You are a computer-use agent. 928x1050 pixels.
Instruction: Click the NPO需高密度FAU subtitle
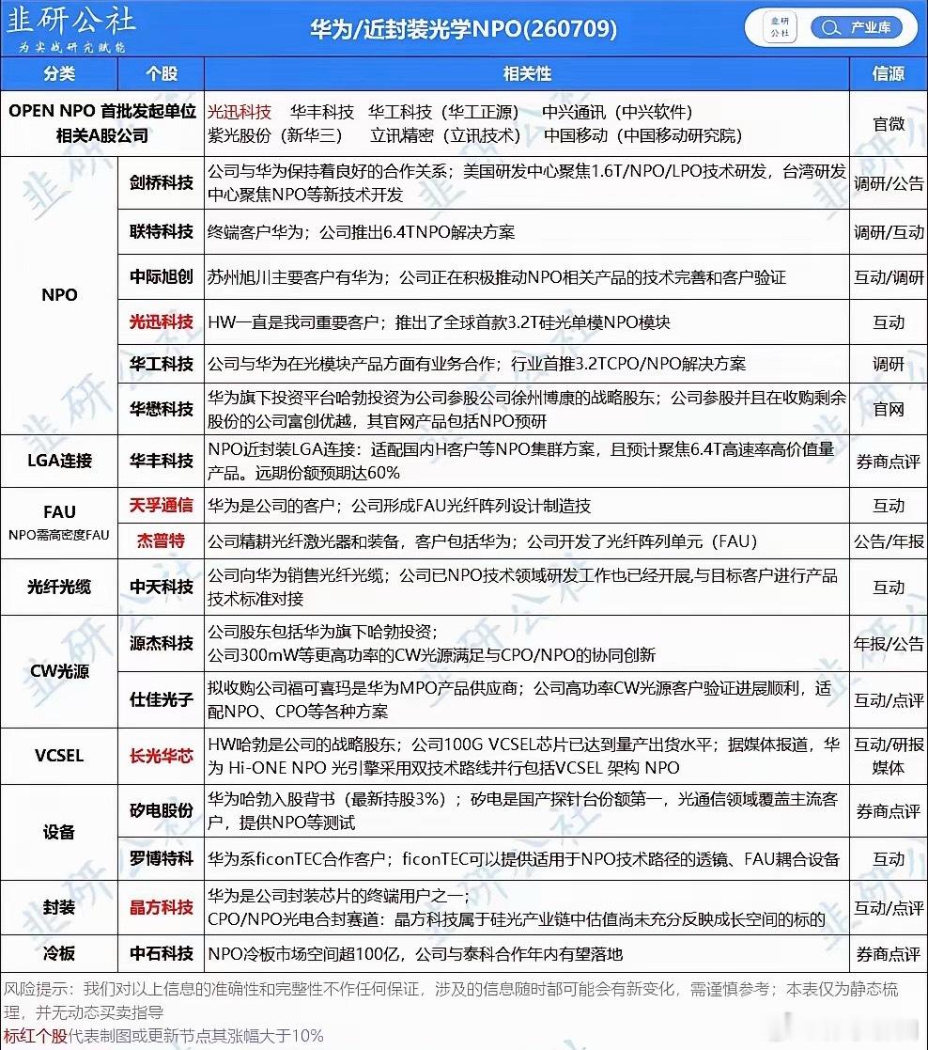tap(59, 535)
